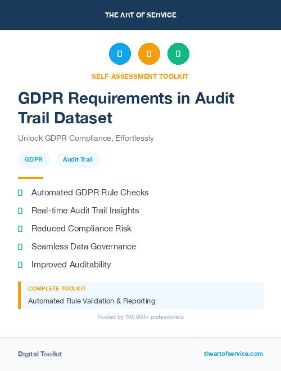Screen dimensions: 281x371
Task: Click the Unlock GDPR Compliance, Effortlessly subtitle
Action: coord(86,138)
